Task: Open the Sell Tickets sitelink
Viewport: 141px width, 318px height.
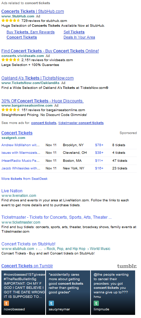Action: click(x=74, y=32)
